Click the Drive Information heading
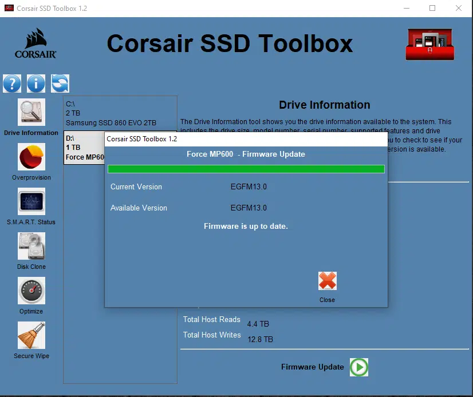 pos(325,105)
